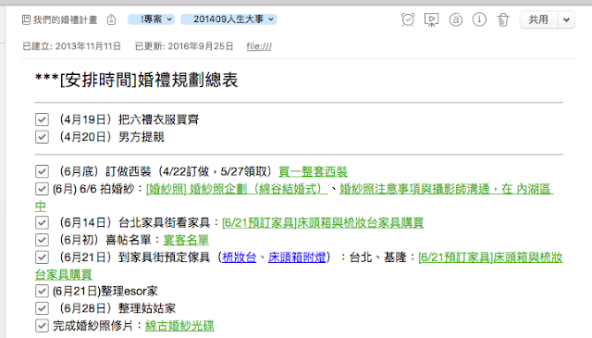Open the 買一整套西裝 note link
592x338 pixels.
pos(313,171)
